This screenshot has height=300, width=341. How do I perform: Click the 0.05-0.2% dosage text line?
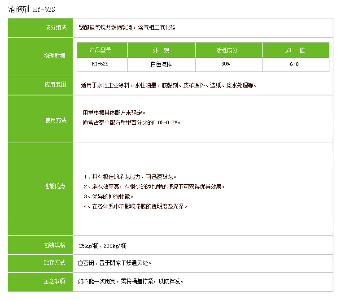pyautogui.click(x=132, y=122)
